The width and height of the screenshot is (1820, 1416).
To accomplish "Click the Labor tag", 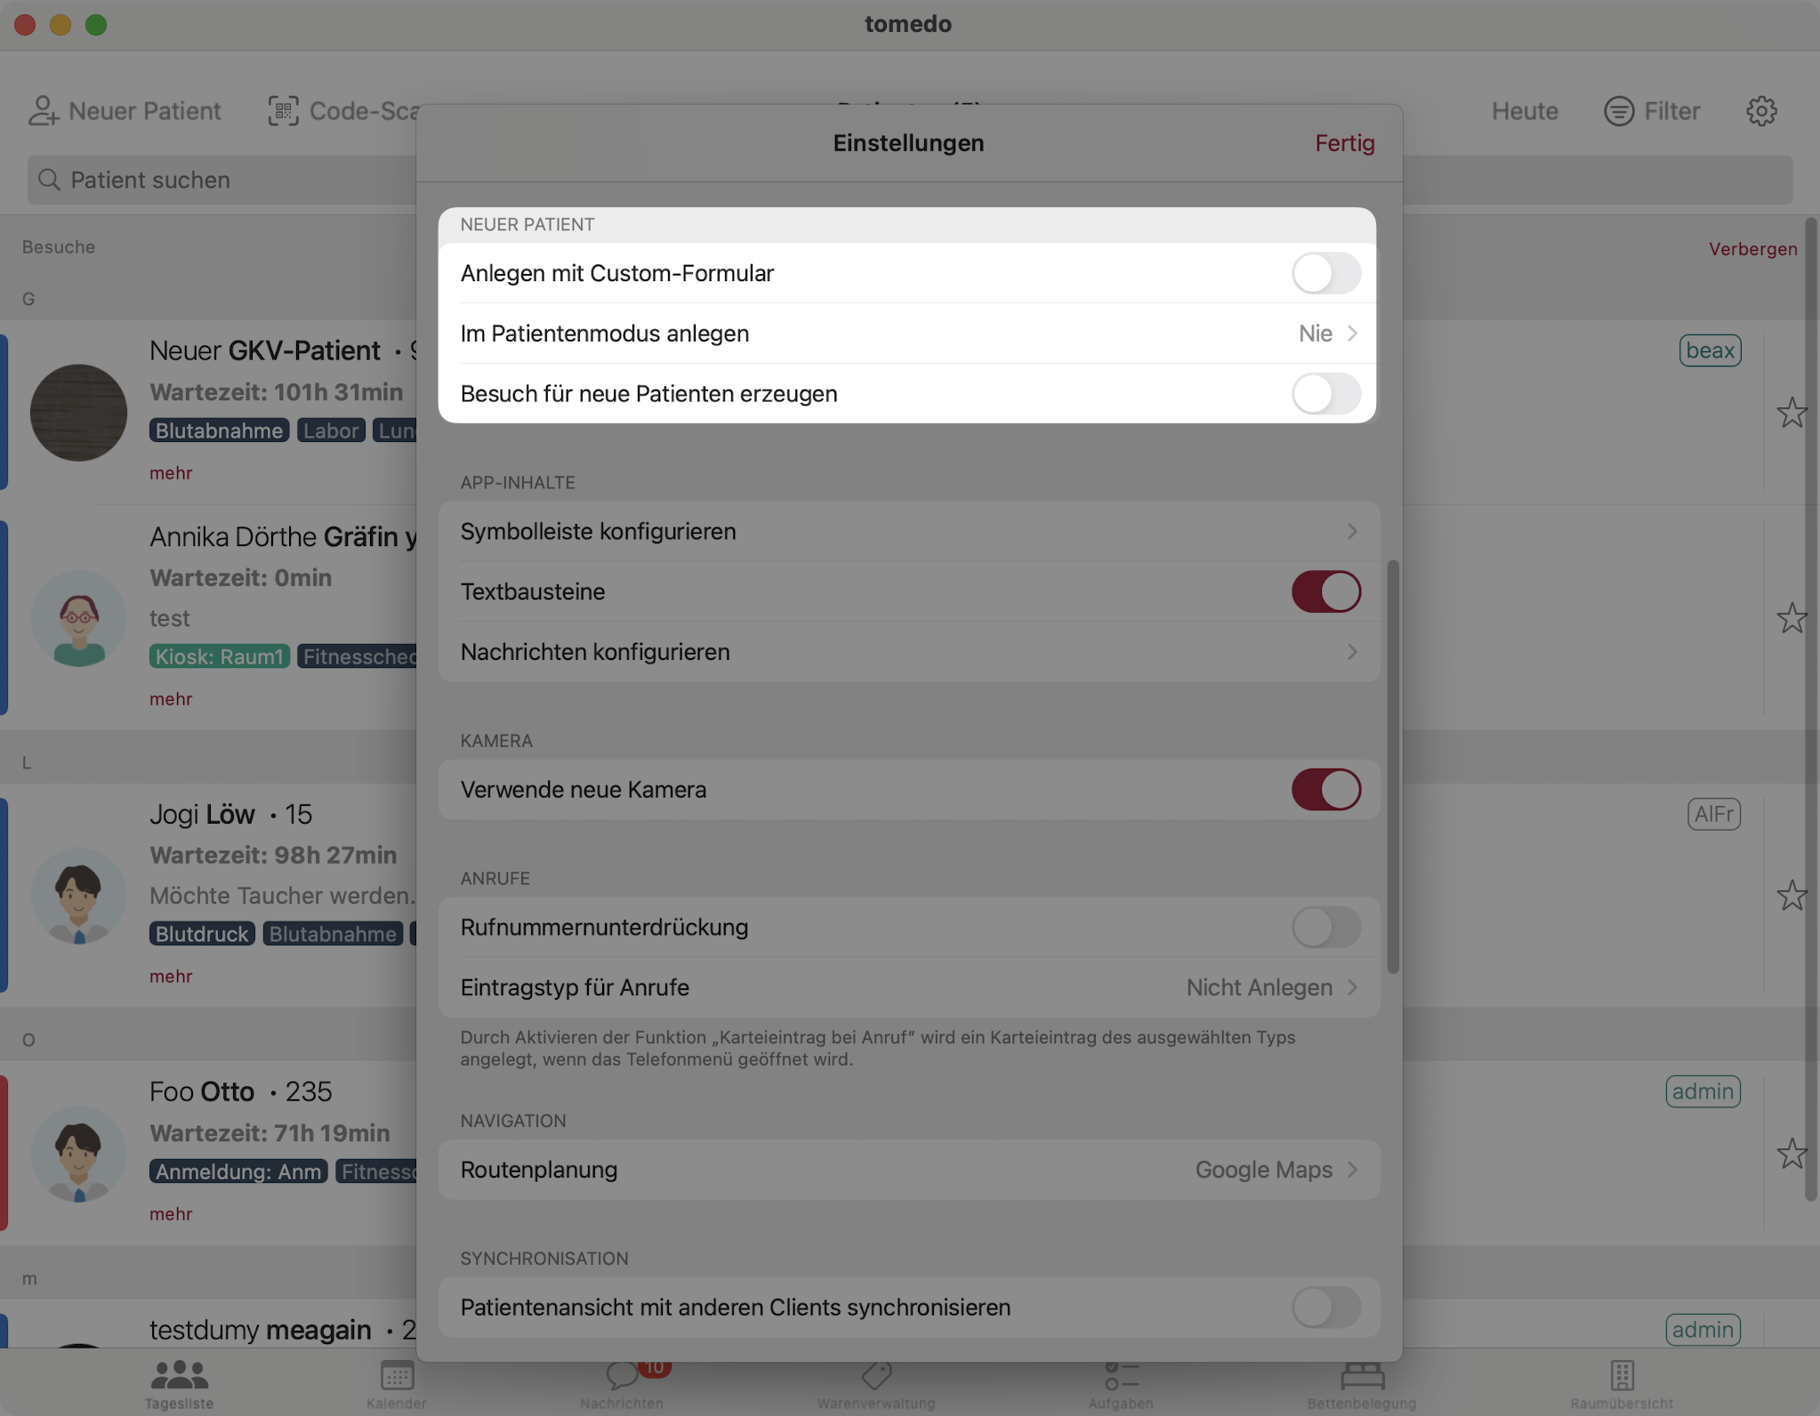I will 331,430.
